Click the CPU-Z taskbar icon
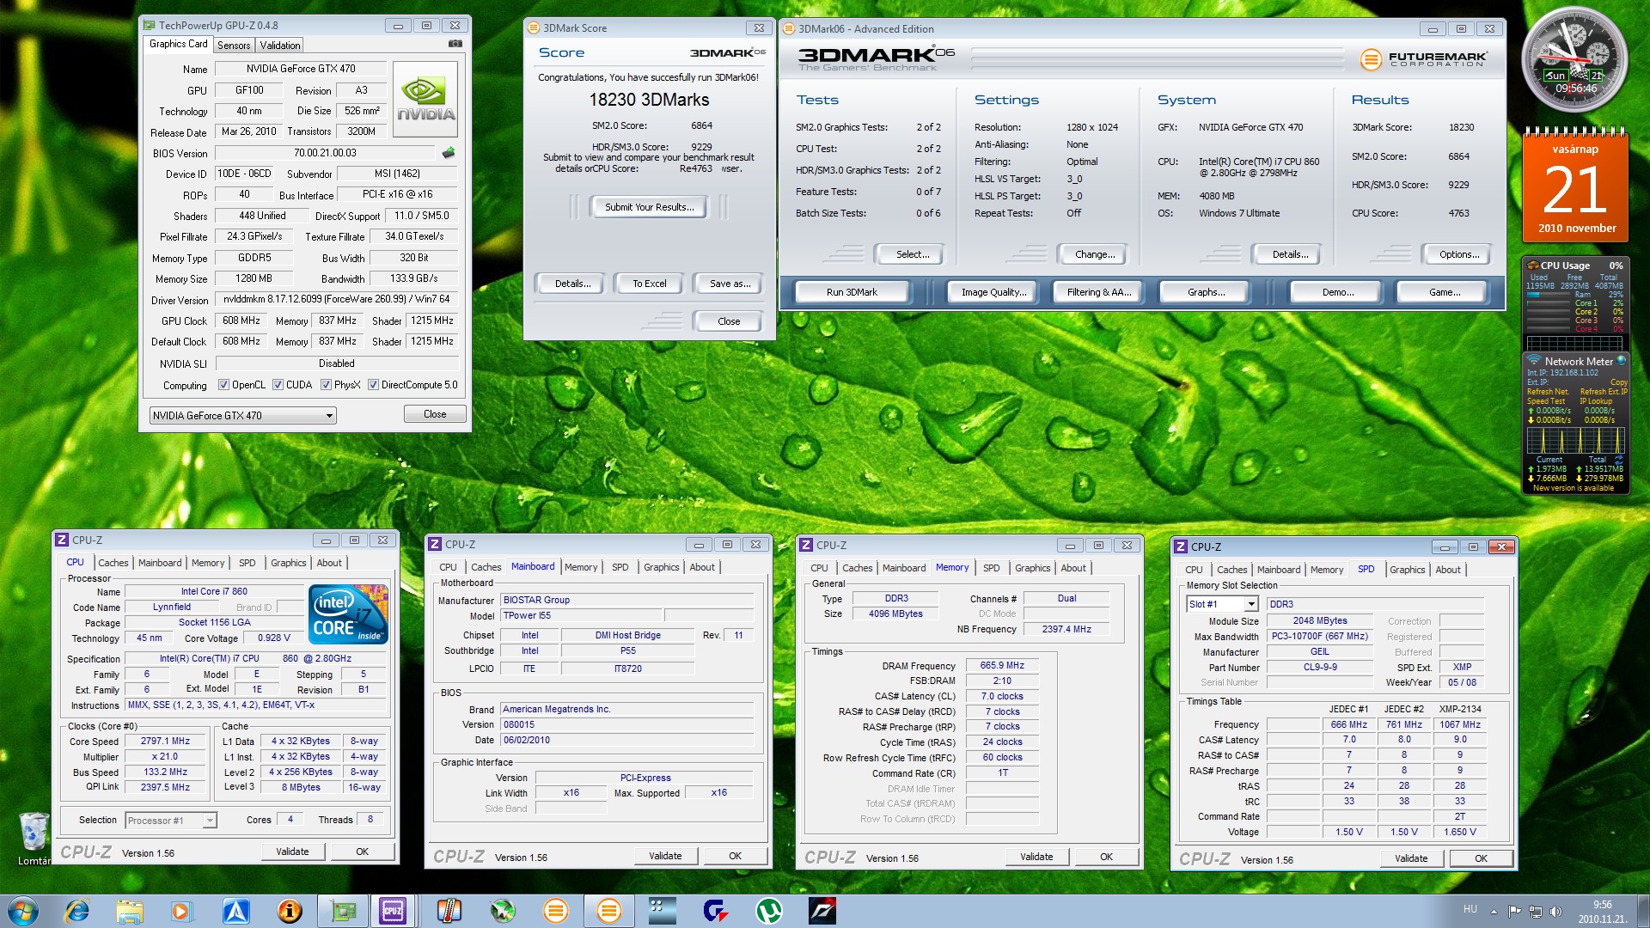1650x928 pixels. coord(393,910)
